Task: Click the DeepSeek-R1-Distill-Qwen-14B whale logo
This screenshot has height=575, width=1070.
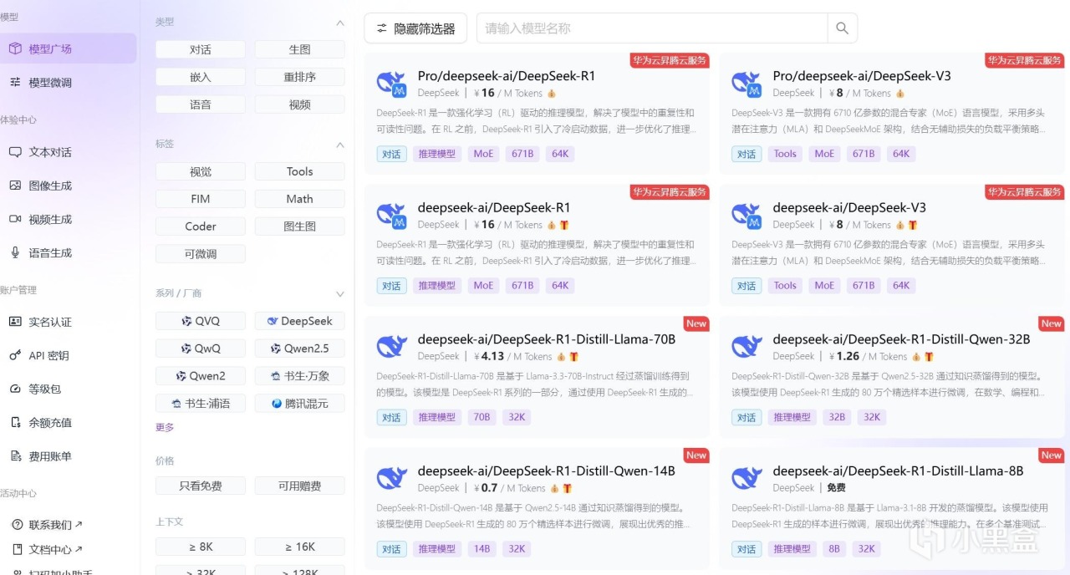Action: tap(391, 479)
